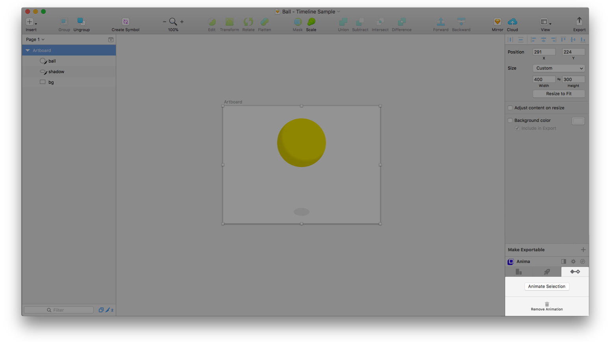
Task: Uncheck Include in Export
Action: tap(517, 128)
